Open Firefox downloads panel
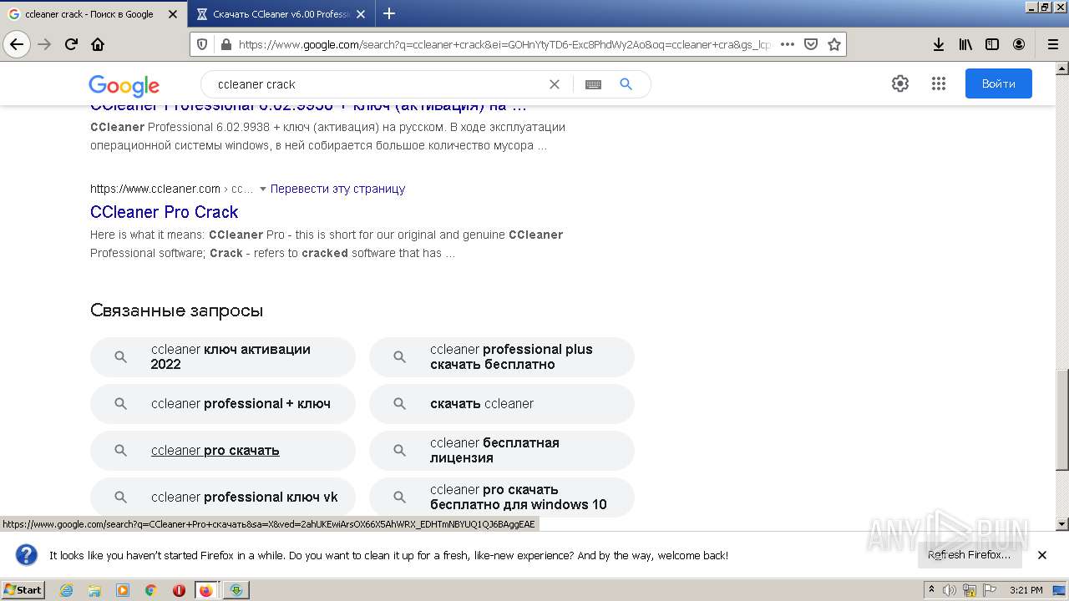The image size is (1069, 601). tap(939, 44)
